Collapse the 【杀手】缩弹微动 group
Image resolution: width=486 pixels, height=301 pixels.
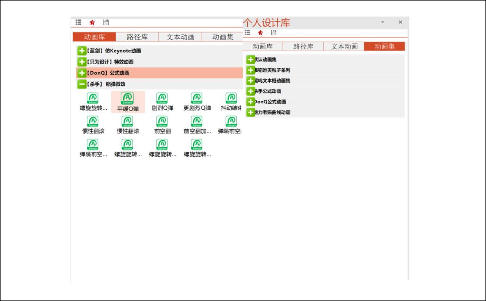click(82, 84)
